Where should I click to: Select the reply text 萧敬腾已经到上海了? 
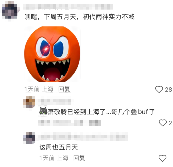pyautogui.click(x=77, y=112)
